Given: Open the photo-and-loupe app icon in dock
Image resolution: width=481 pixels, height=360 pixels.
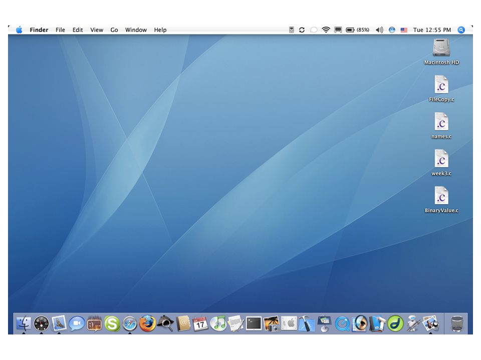Looking at the screenshot, I should coord(431,323).
